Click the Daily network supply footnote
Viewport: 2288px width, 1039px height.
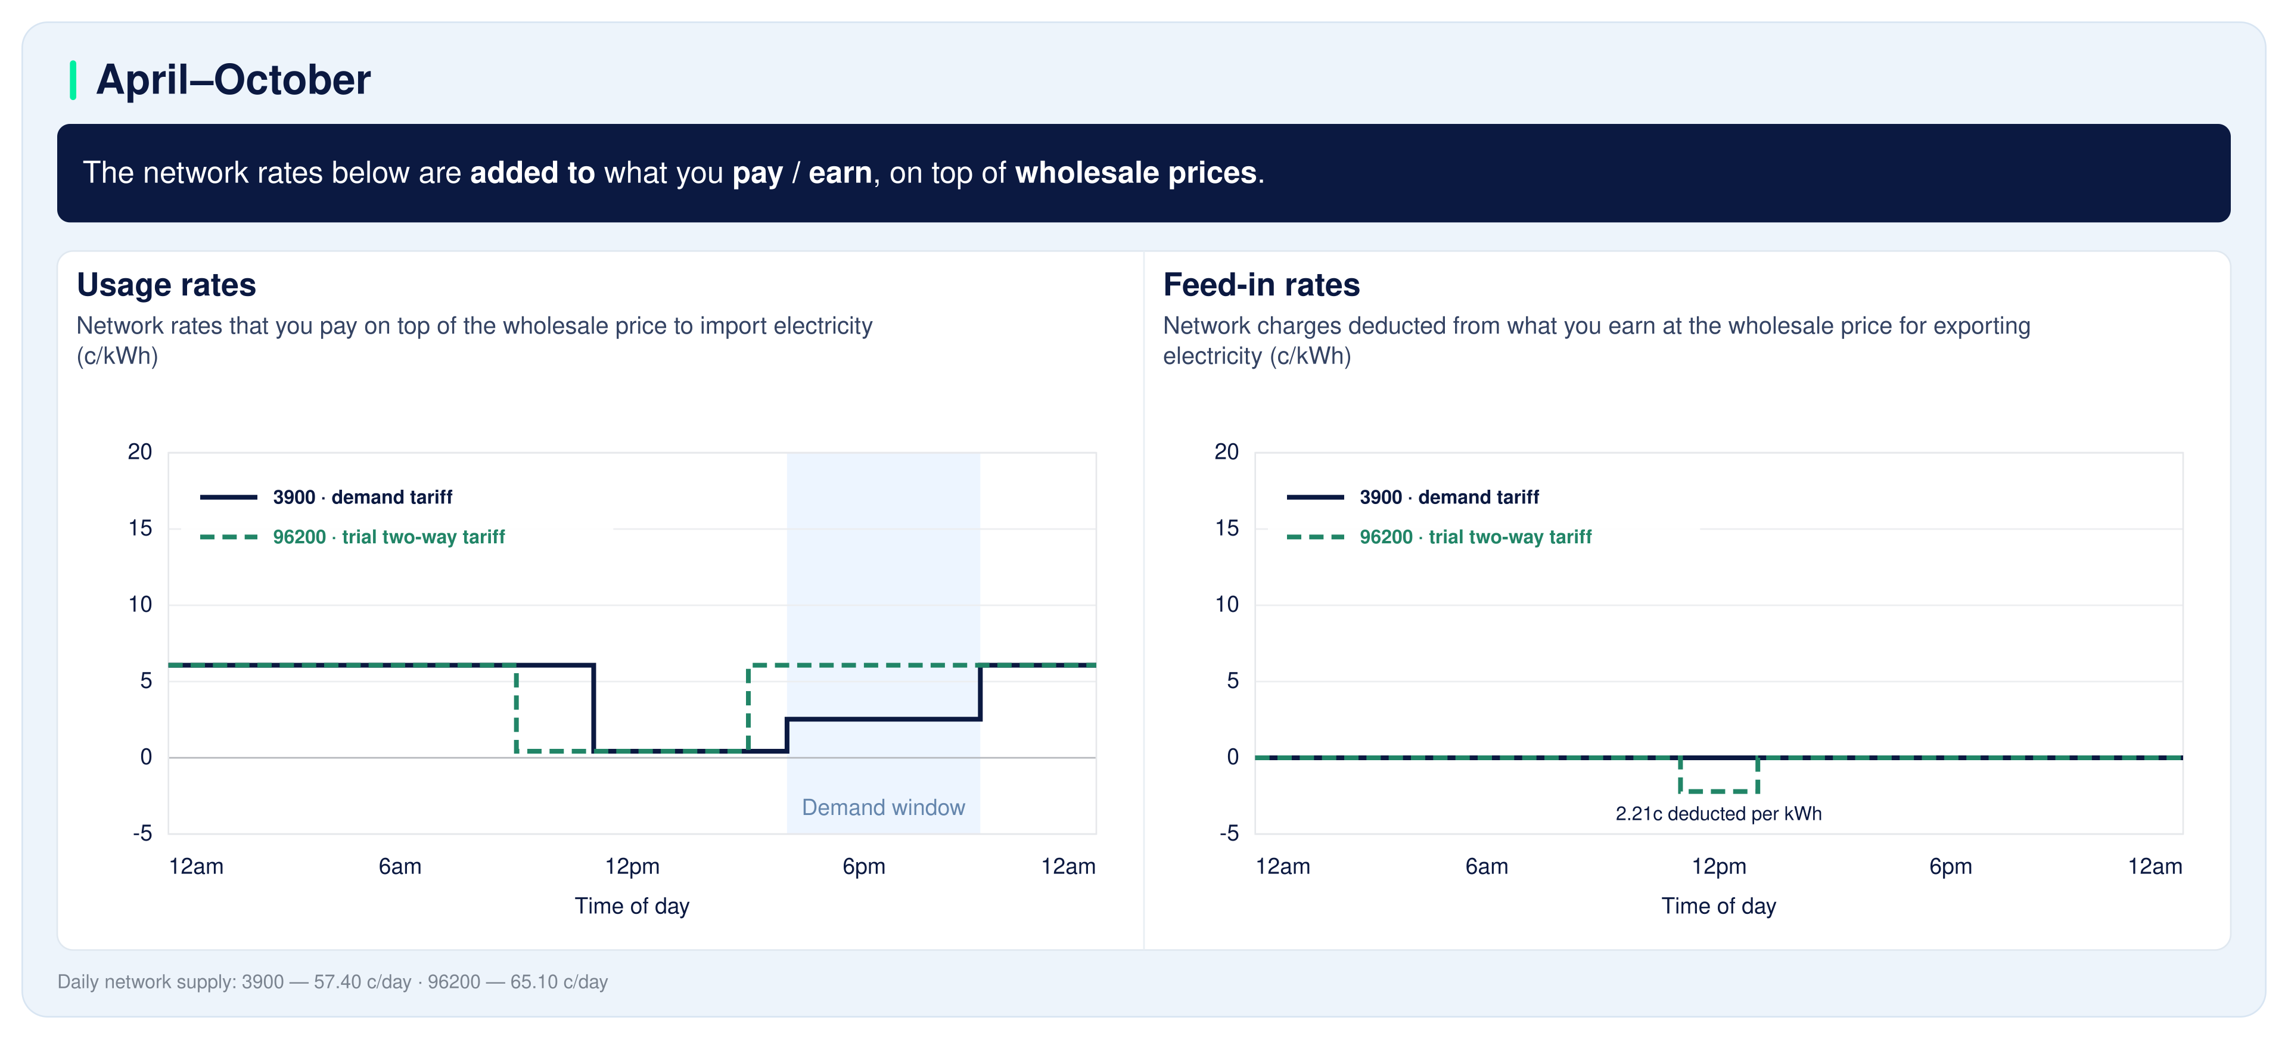[332, 982]
